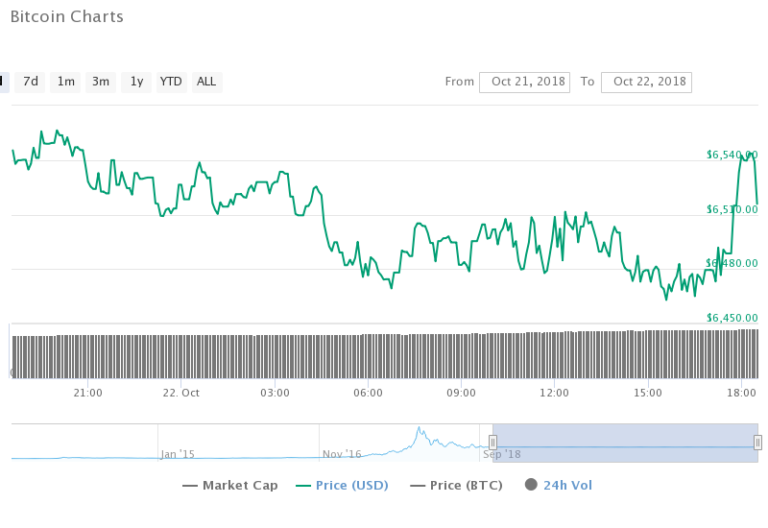Viewport: 768px width, 528px height.
Task: Set the chart zoom to 3m
Action: coord(101,82)
